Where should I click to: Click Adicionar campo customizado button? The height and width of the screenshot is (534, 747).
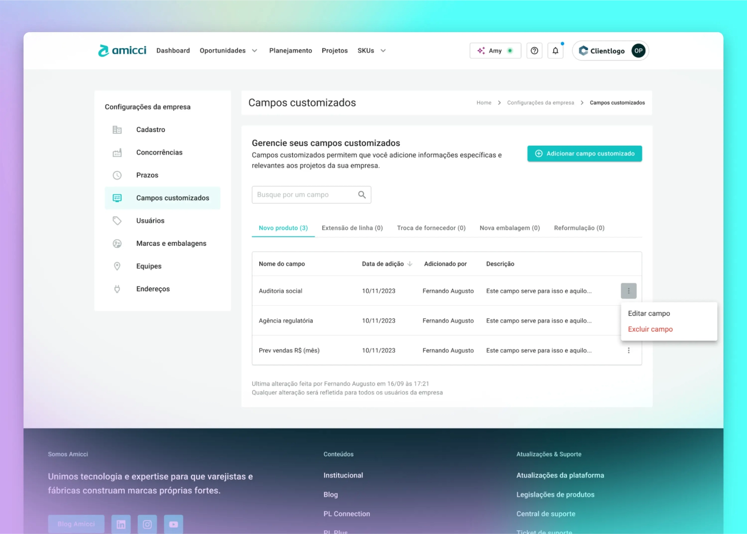(585, 154)
